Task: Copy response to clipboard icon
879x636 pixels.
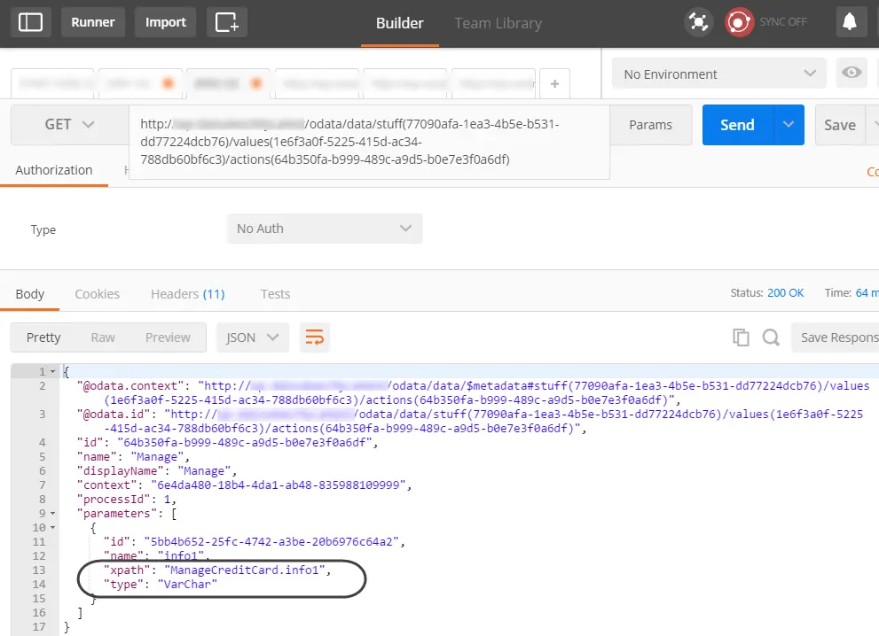Action: [741, 337]
